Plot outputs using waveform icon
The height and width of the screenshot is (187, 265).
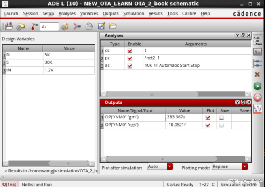(257, 109)
